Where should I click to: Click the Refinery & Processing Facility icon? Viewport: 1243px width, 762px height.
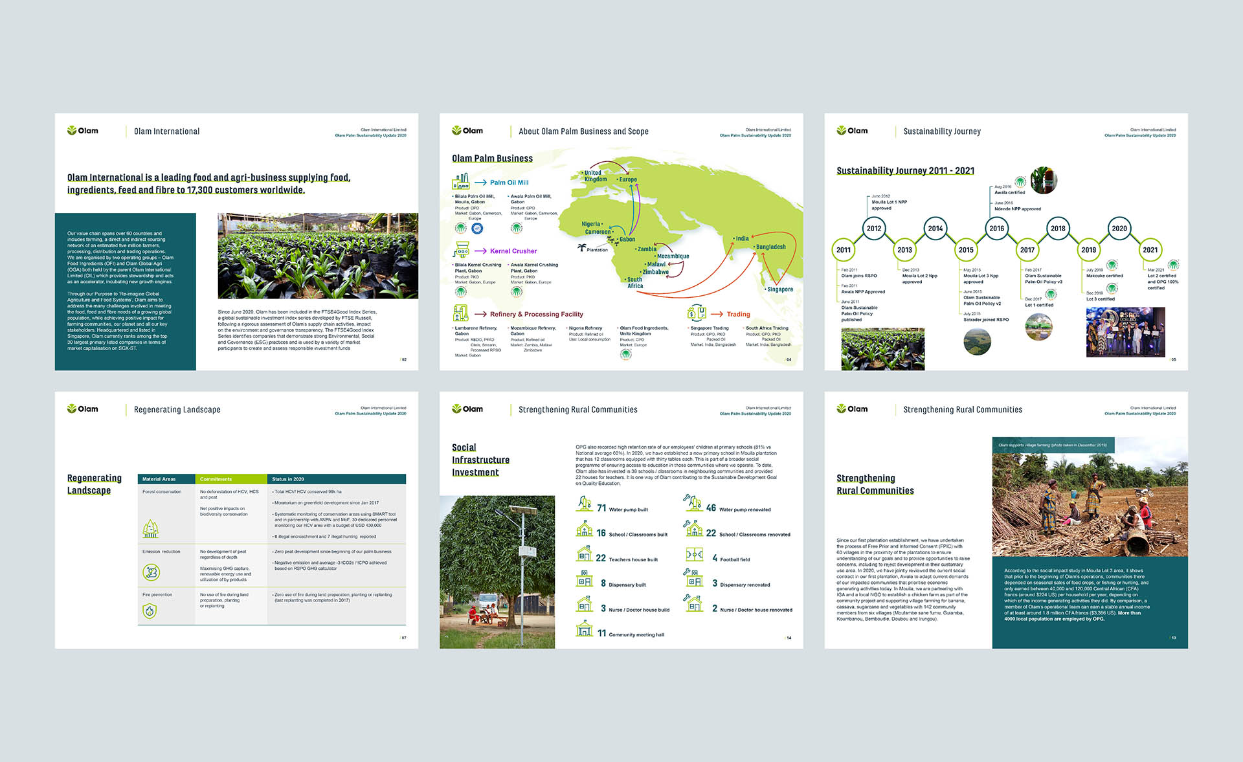pyautogui.click(x=460, y=313)
